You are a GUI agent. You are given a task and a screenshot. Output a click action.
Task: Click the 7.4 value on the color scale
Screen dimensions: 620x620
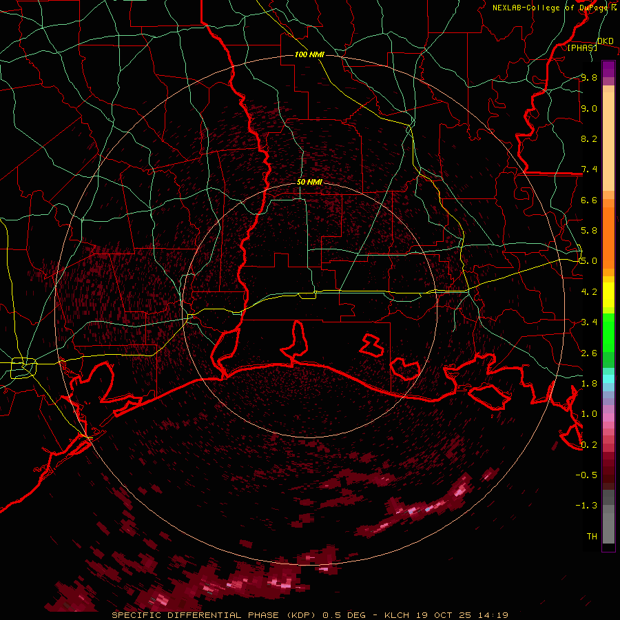(x=589, y=169)
